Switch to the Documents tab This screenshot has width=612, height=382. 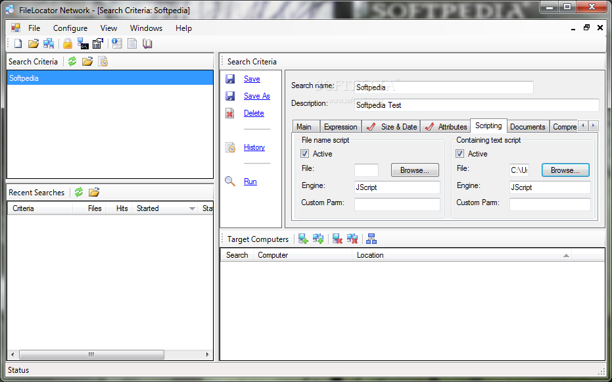coord(527,127)
